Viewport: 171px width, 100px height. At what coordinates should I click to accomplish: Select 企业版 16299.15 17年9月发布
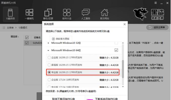coord(49,57)
